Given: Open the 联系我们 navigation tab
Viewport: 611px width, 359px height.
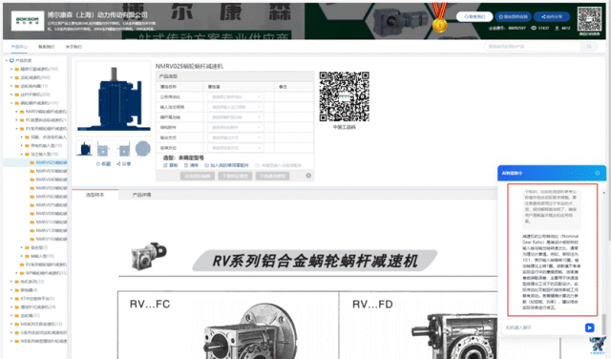Looking at the screenshot, I should tap(47, 47).
